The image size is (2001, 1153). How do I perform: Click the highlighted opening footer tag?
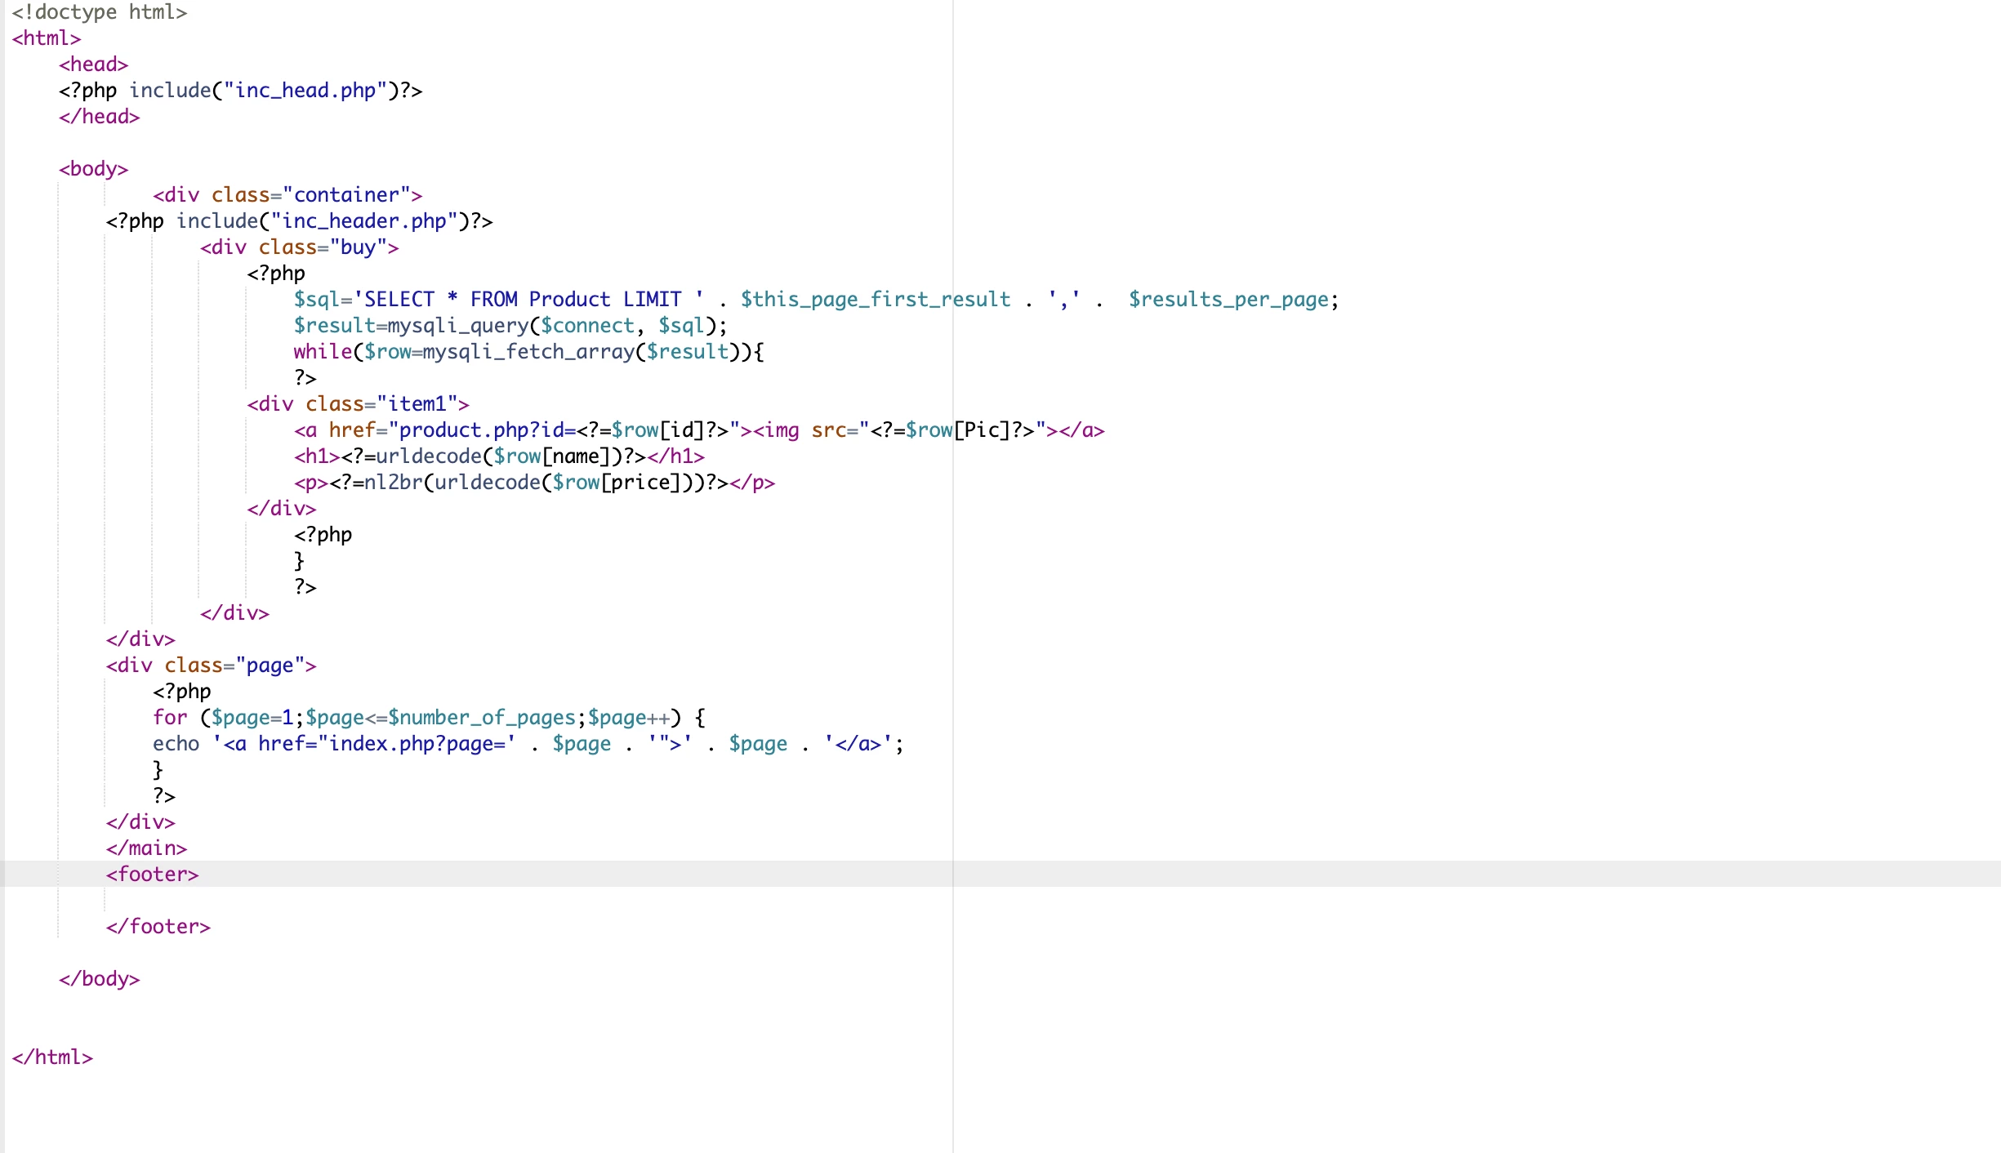tap(152, 875)
